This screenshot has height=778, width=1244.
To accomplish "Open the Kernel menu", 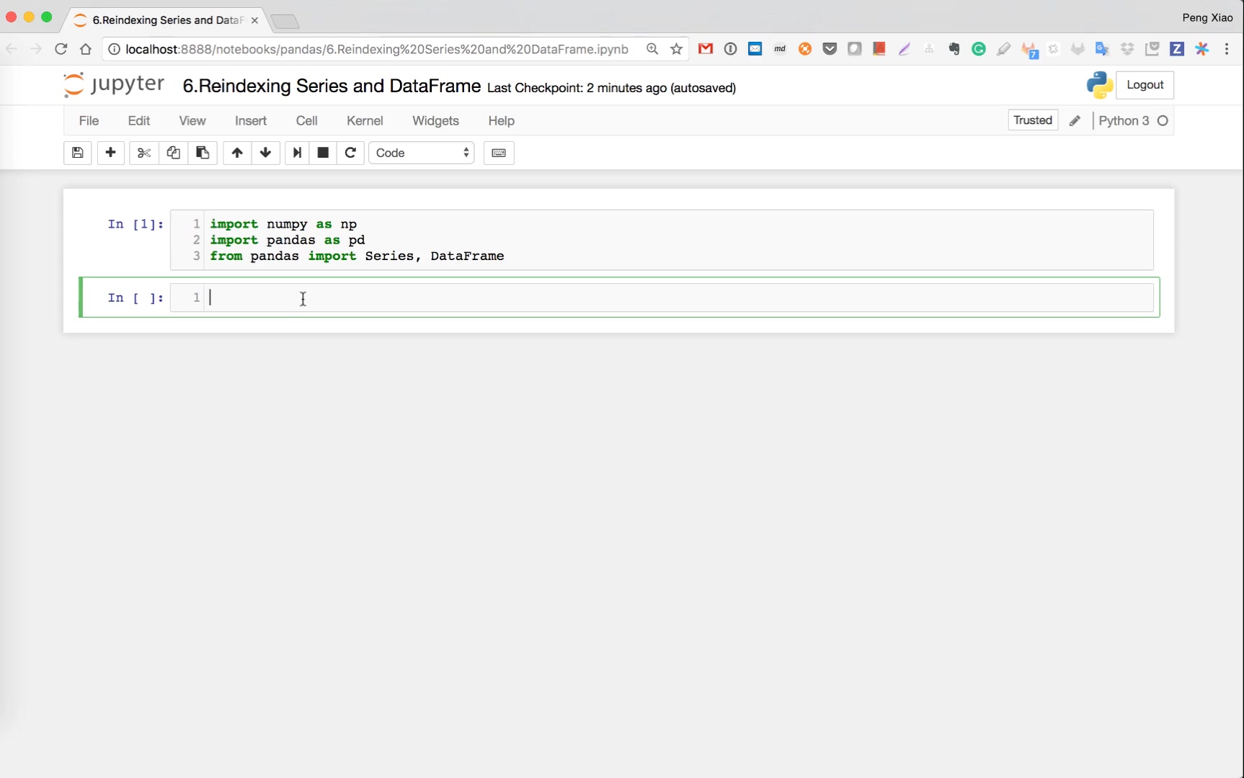I will (x=365, y=121).
